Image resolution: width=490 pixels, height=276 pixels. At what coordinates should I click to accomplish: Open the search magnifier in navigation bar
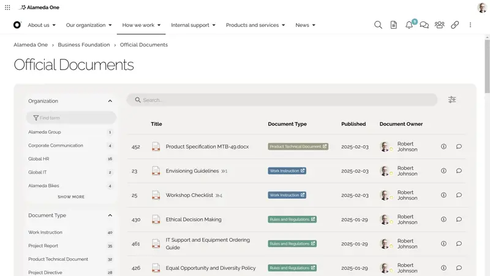(x=378, y=25)
